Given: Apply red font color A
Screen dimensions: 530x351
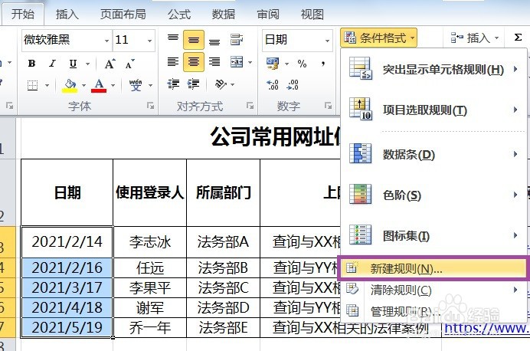Looking at the screenshot, I should (x=99, y=85).
